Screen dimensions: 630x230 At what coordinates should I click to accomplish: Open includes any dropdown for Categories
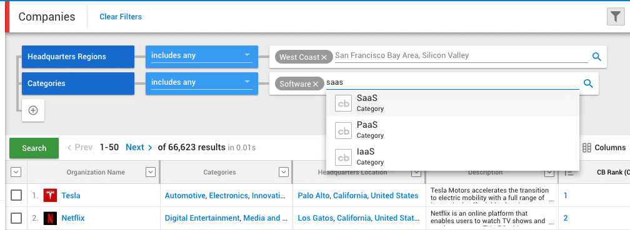click(202, 84)
